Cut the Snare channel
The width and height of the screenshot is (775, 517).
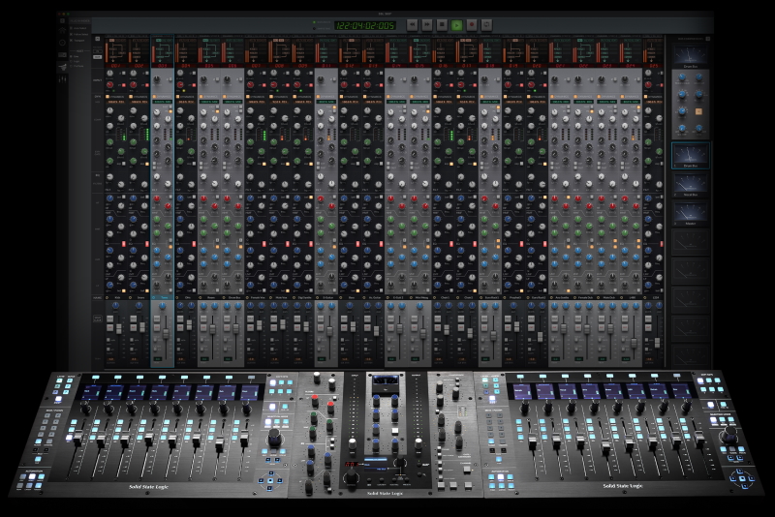pos(134,328)
